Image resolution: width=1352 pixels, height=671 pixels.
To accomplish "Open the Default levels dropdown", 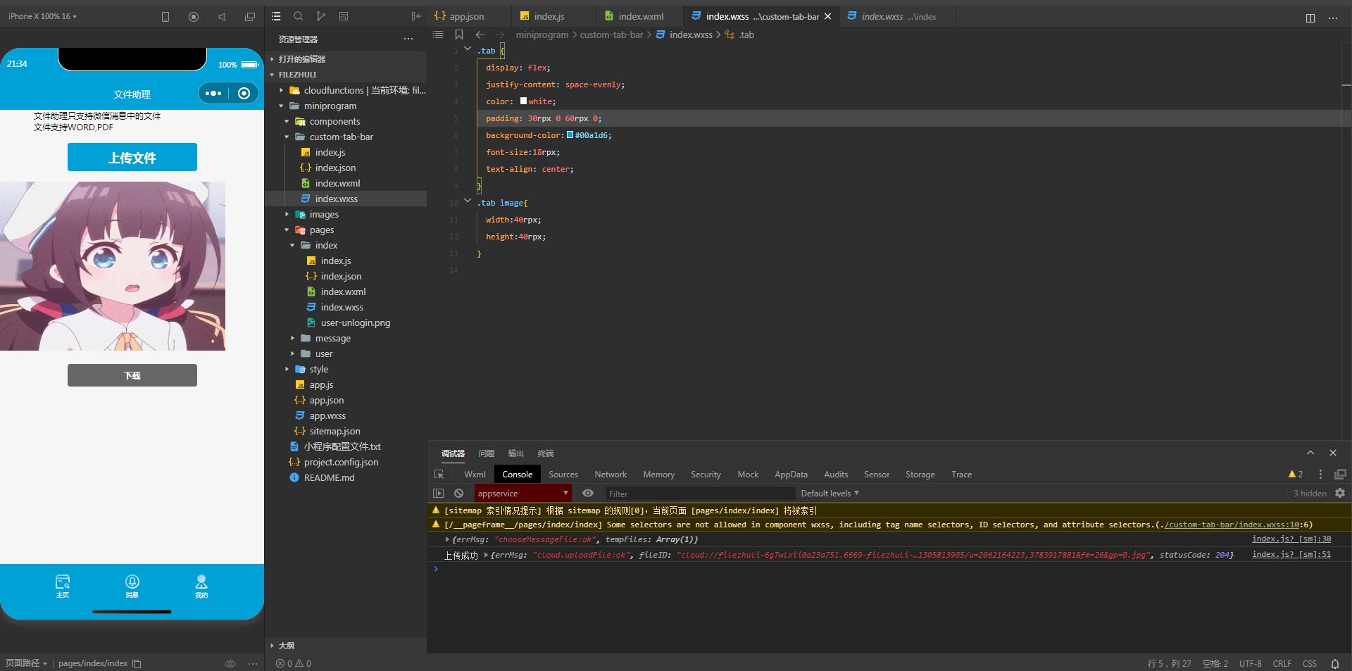I will 830,494.
